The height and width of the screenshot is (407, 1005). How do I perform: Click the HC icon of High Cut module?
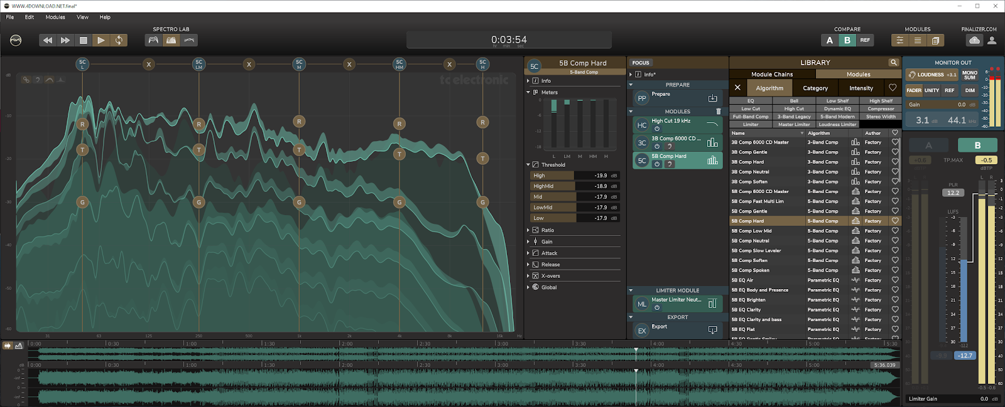642,125
